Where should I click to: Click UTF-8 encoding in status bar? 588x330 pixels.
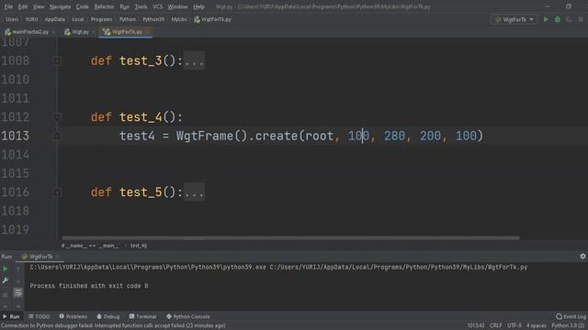point(514,326)
